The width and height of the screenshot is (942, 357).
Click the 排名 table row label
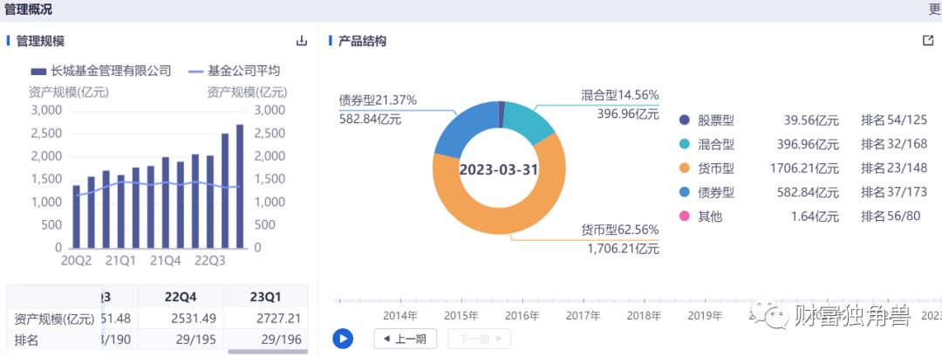tap(26, 340)
